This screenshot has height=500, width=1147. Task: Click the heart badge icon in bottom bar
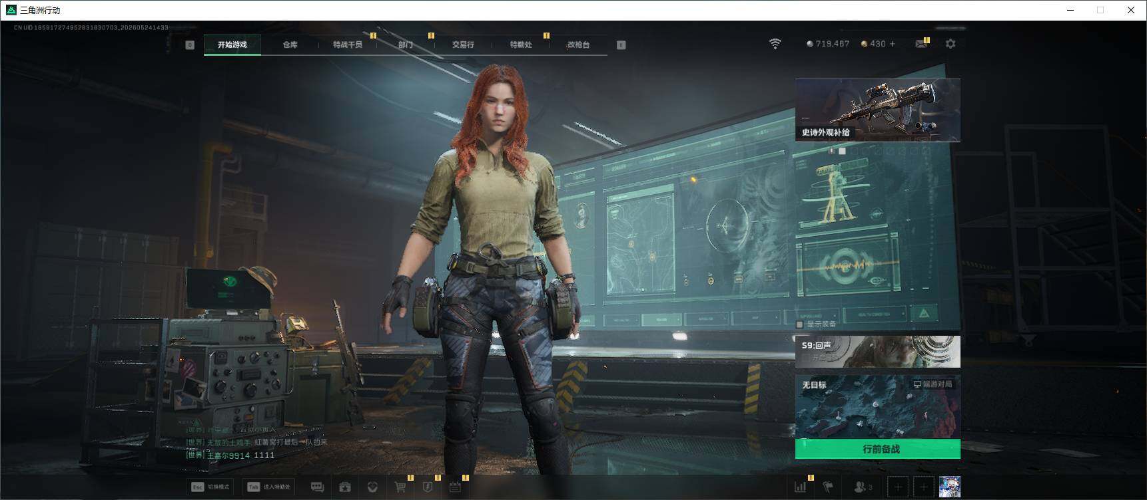[x=372, y=487]
